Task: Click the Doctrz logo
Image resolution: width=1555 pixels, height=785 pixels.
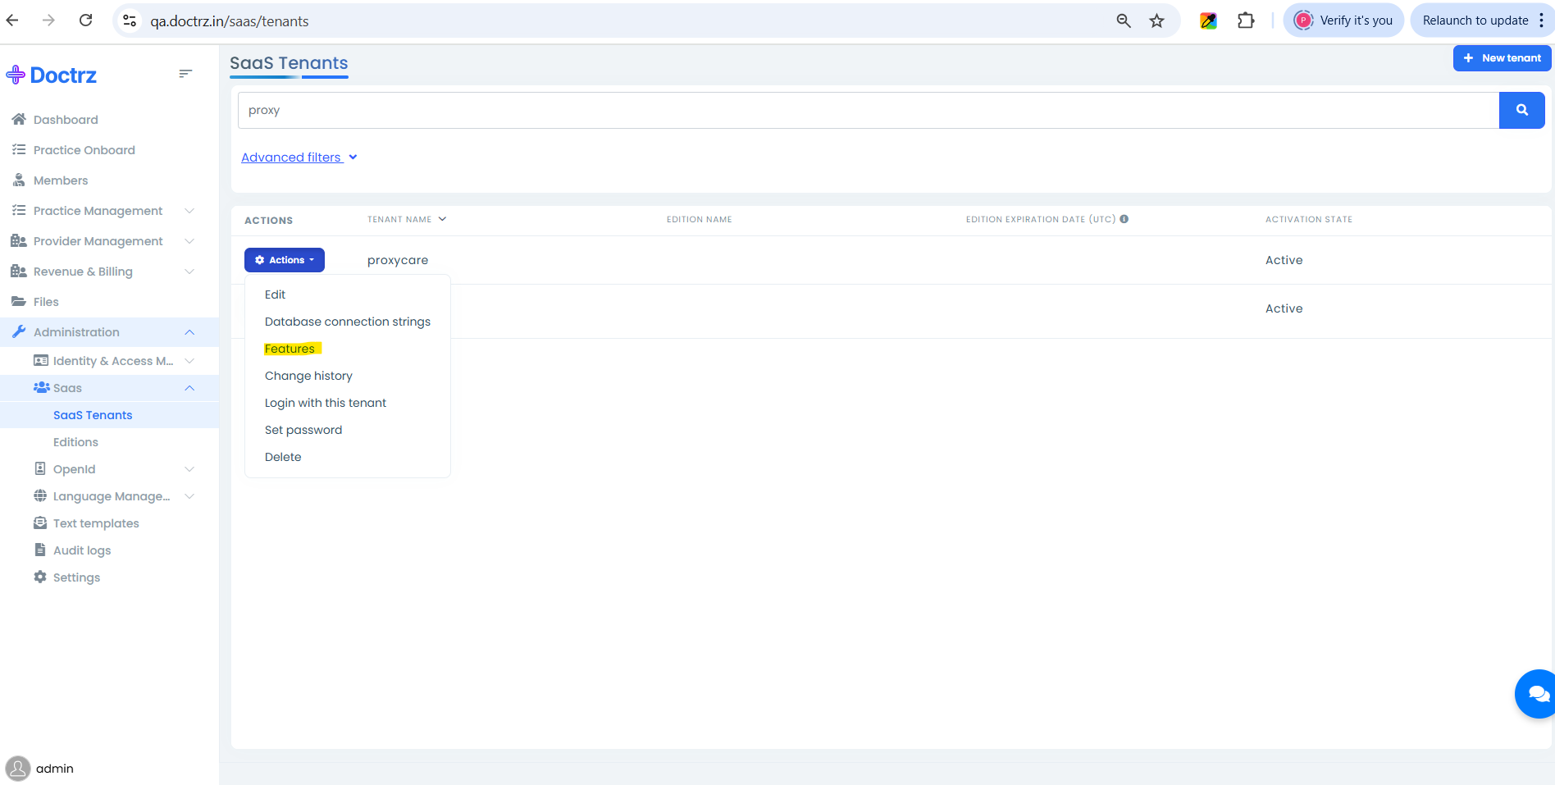Action: pyautogui.click(x=52, y=75)
